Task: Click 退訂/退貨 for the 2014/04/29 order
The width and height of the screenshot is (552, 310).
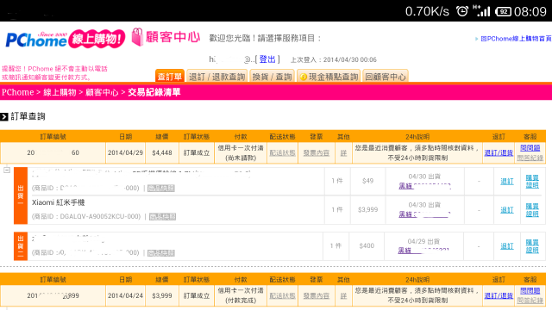Action: click(x=499, y=153)
